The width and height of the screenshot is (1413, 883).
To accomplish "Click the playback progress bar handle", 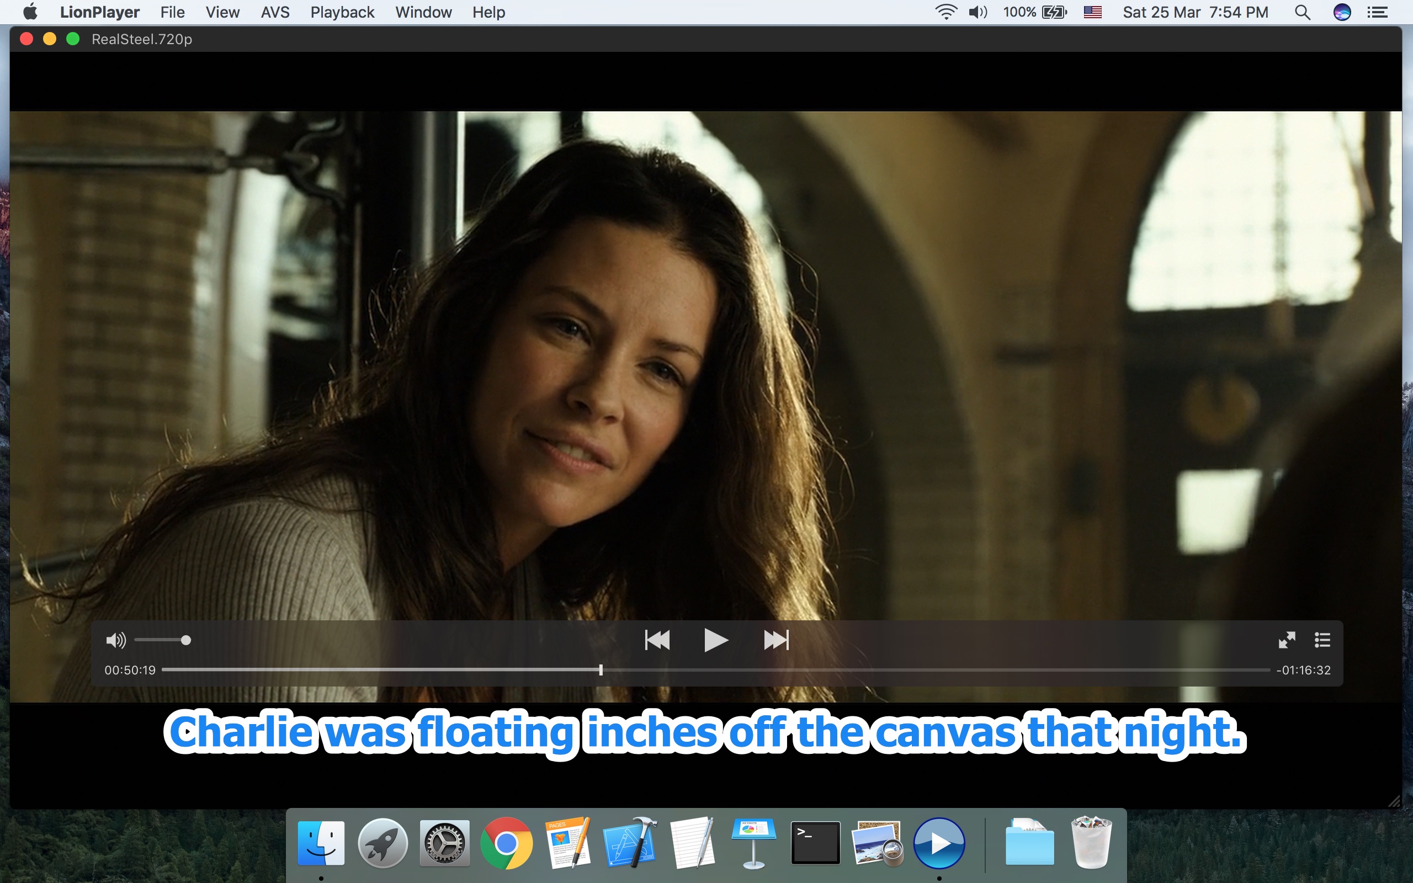I will (600, 670).
